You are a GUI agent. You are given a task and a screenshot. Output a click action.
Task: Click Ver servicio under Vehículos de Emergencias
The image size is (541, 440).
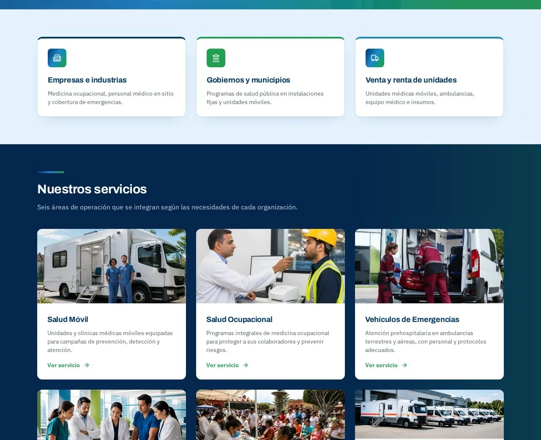(x=386, y=365)
